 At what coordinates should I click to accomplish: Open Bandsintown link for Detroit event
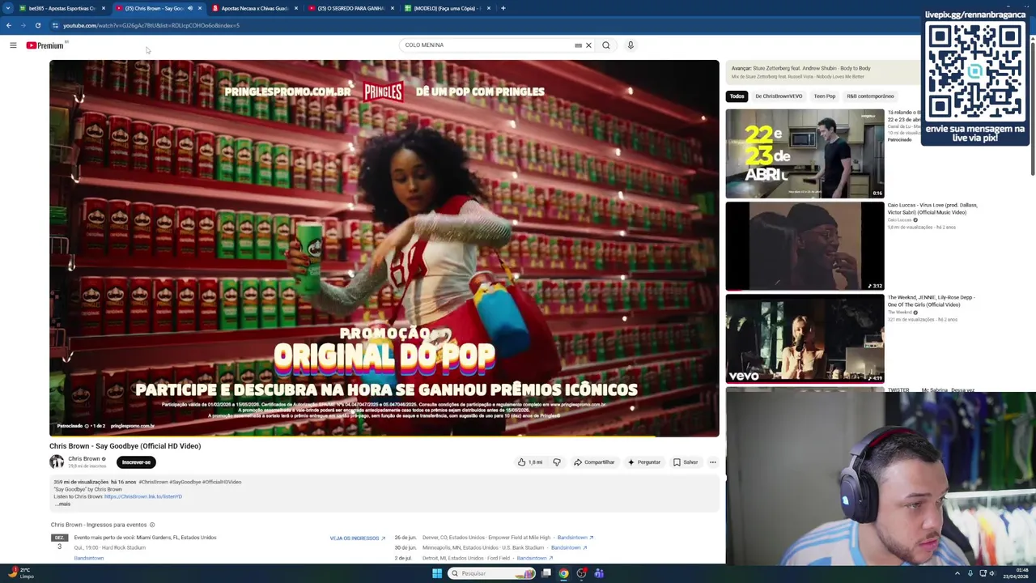coord(534,558)
